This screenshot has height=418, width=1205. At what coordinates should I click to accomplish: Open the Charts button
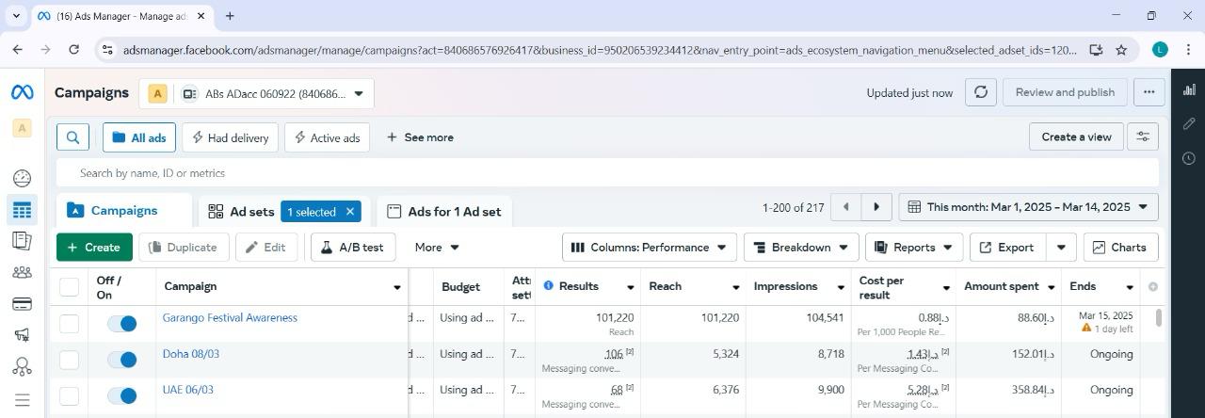1120,247
